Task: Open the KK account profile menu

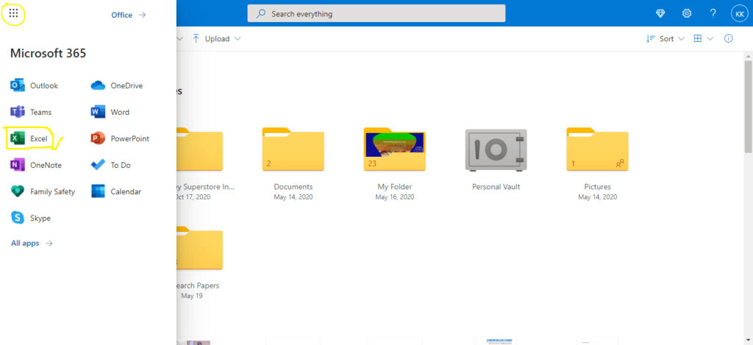Action: tap(738, 13)
